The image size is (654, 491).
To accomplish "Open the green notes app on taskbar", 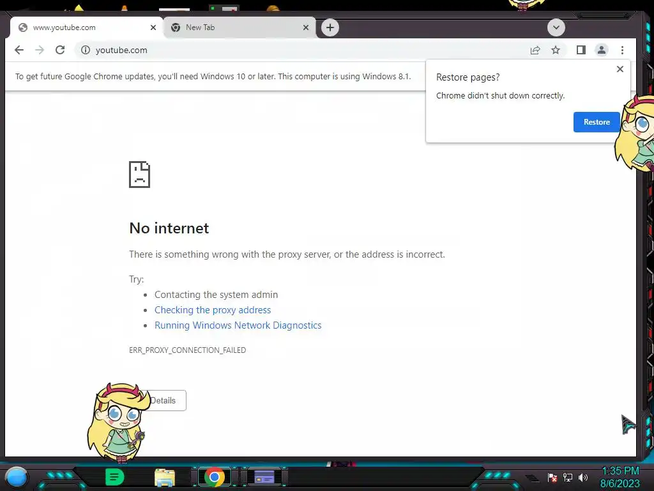I will coord(114,477).
